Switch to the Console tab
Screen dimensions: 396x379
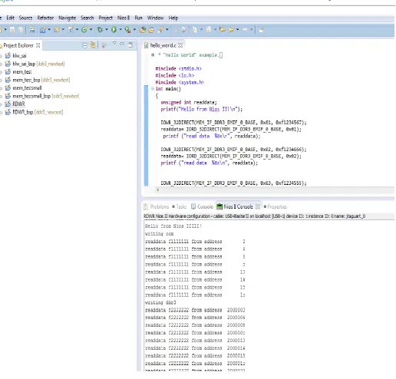[x=202, y=206]
